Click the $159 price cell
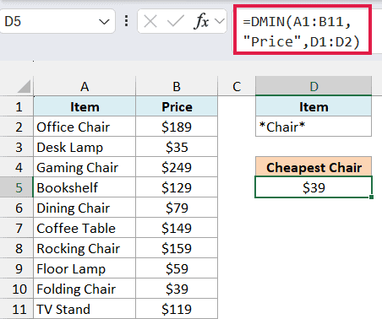This screenshot has height=319, width=382. [x=177, y=248]
